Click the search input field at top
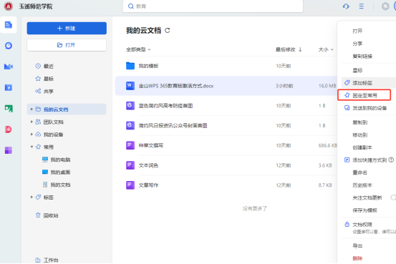The width and height of the screenshot is (396, 264). pos(213,6)
